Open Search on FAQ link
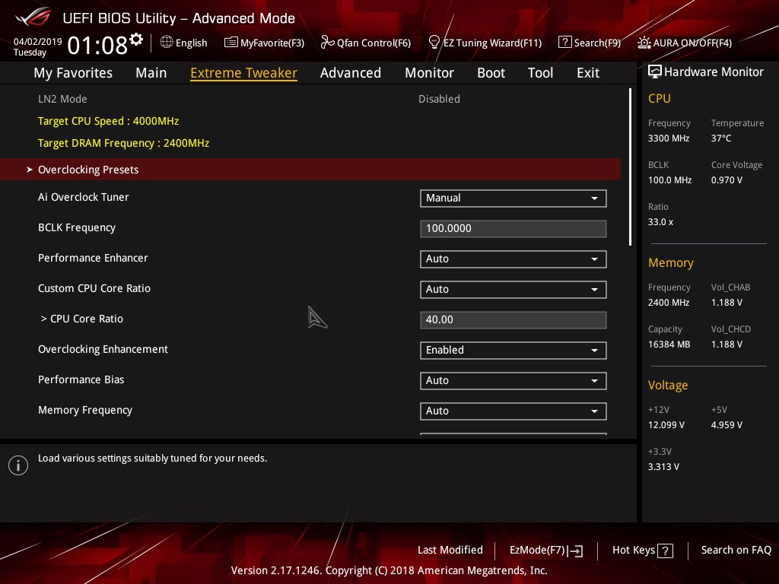 click(736, 550)
